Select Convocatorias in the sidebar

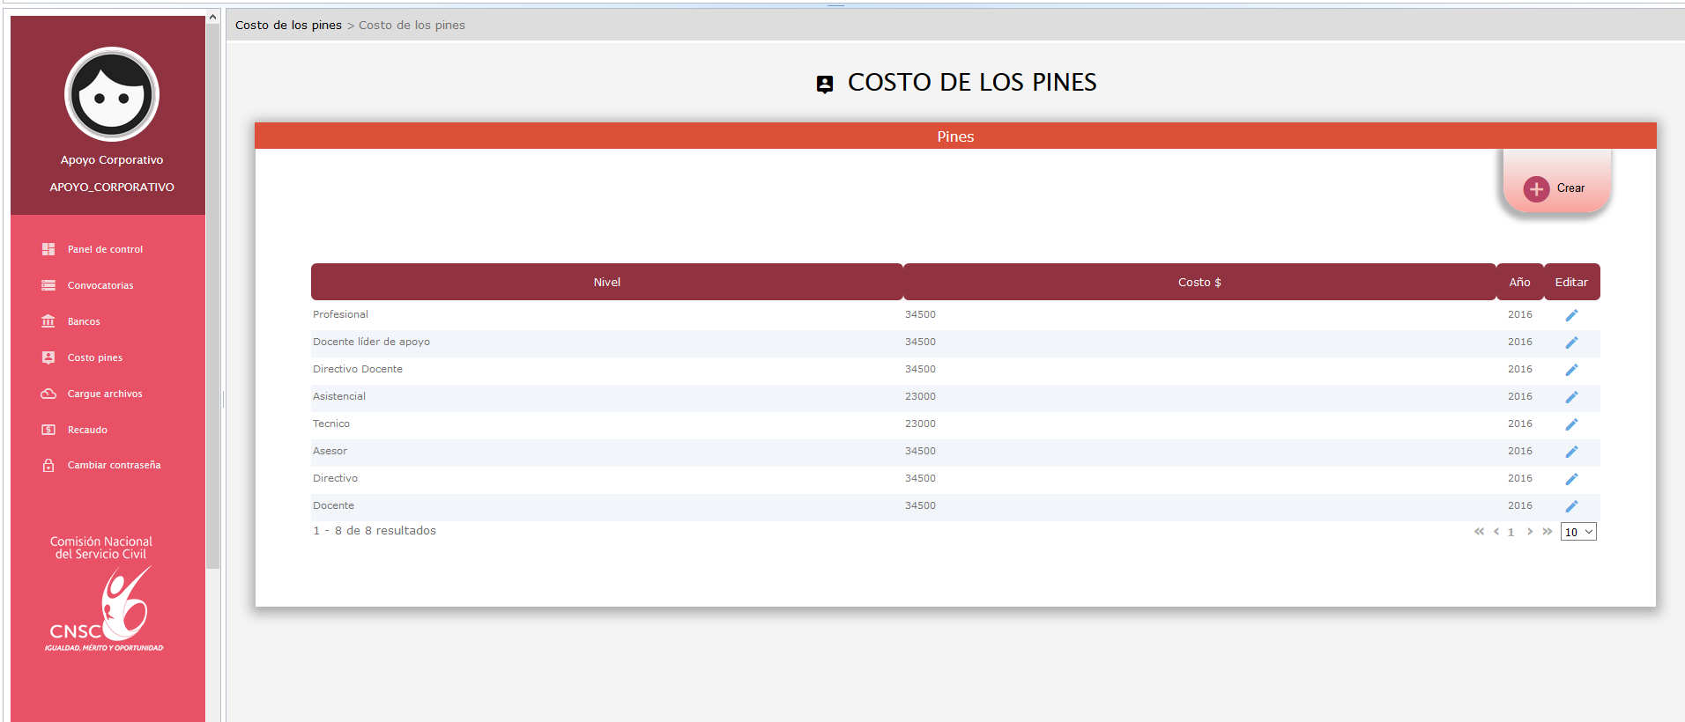pos(100,285)
